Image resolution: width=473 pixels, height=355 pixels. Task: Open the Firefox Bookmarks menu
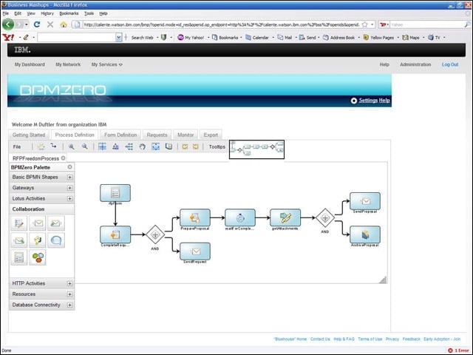pyautogui.click(x=69, y=13)
